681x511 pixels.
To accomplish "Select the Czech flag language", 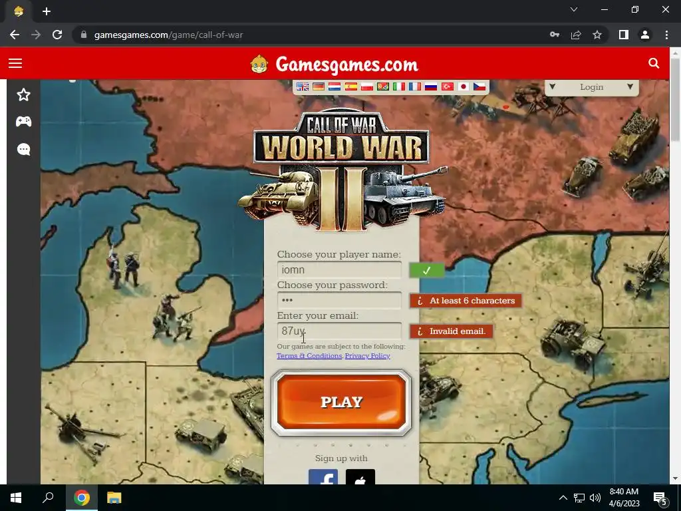I will coord(479,86).
